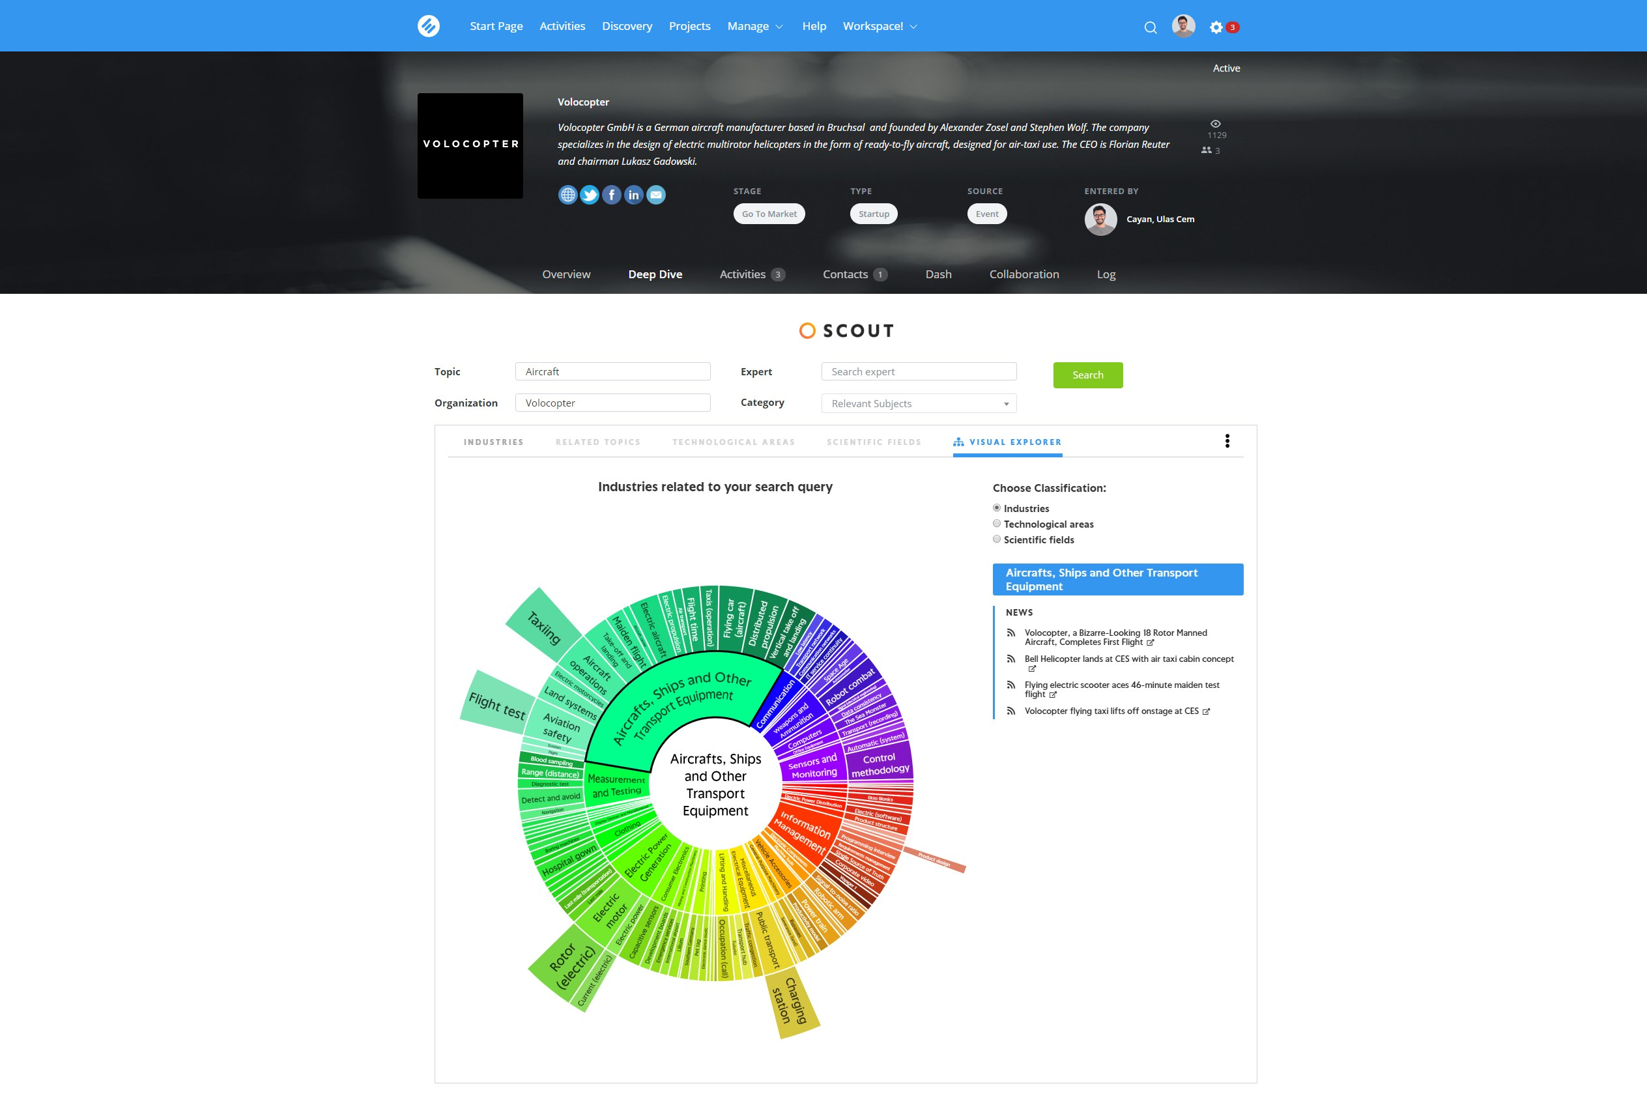Open the Projects nav item

pyautogui.click(x=689, y=26)
